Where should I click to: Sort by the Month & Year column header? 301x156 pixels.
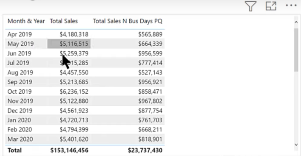[26, 21]
